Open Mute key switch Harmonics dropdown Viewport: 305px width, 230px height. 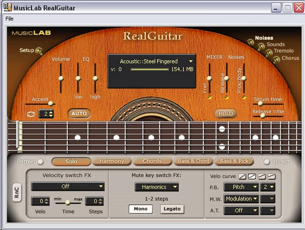[x=157, y=187]
